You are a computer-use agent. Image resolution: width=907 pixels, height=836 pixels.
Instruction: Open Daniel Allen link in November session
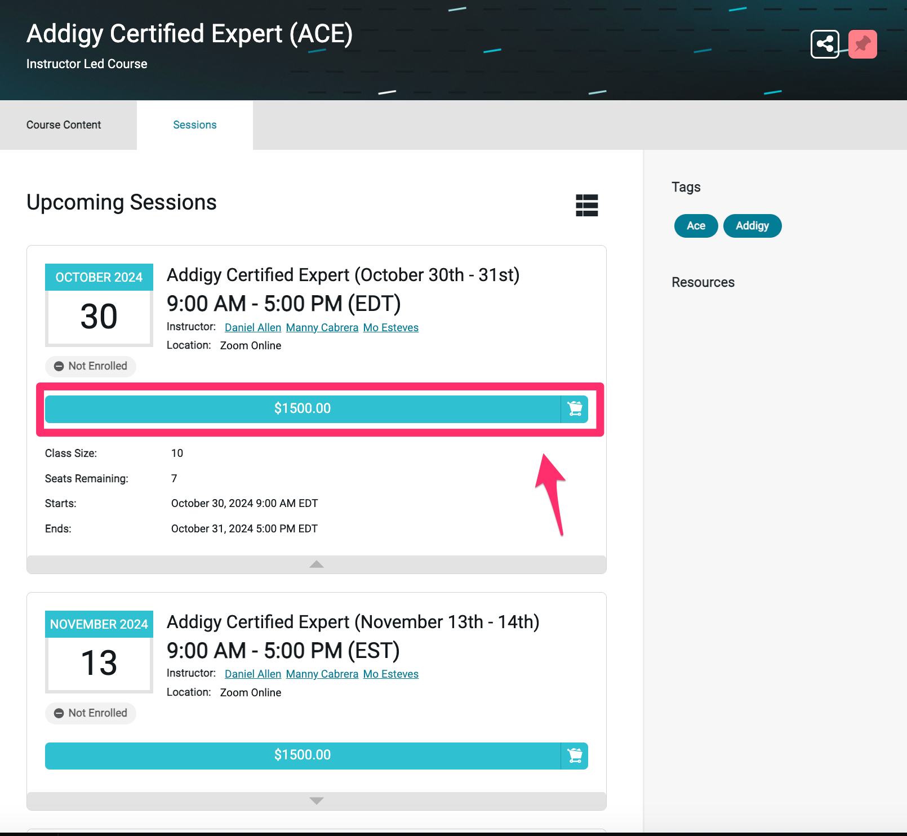[252, 674]
